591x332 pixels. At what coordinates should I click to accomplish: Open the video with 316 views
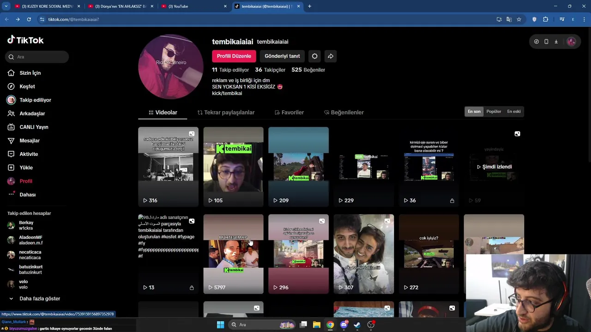point(168,167)
